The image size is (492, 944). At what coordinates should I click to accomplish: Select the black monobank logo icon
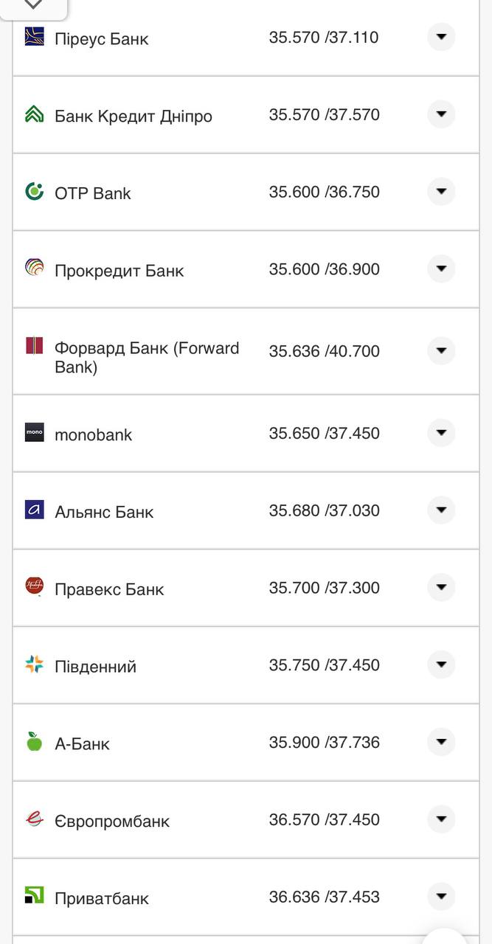34,430
